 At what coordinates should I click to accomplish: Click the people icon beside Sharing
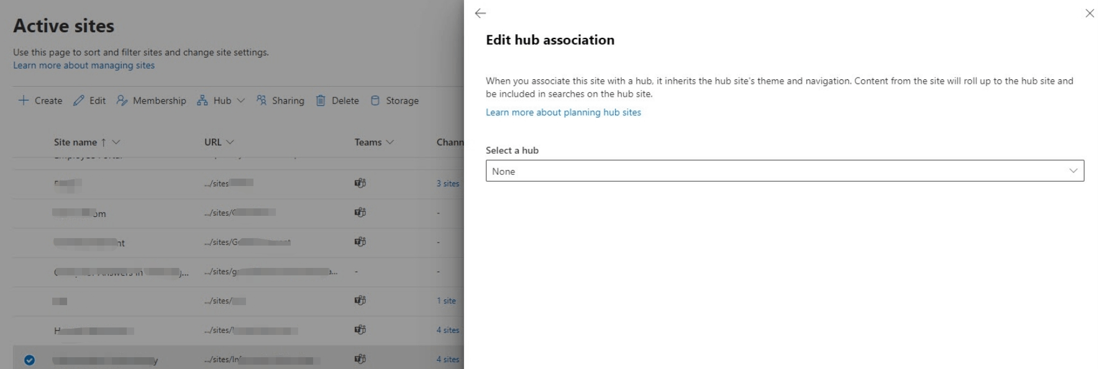click(x=262, y=100)
